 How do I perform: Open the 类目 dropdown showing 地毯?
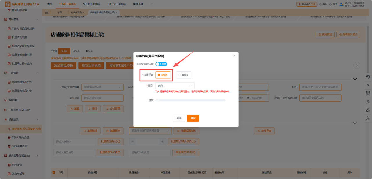click(x=174, y=86)
